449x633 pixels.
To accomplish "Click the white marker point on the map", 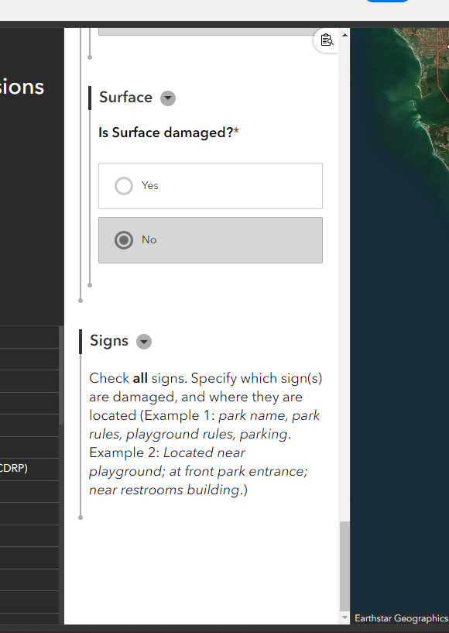I will pyautogui.click(x=447, y=46).
